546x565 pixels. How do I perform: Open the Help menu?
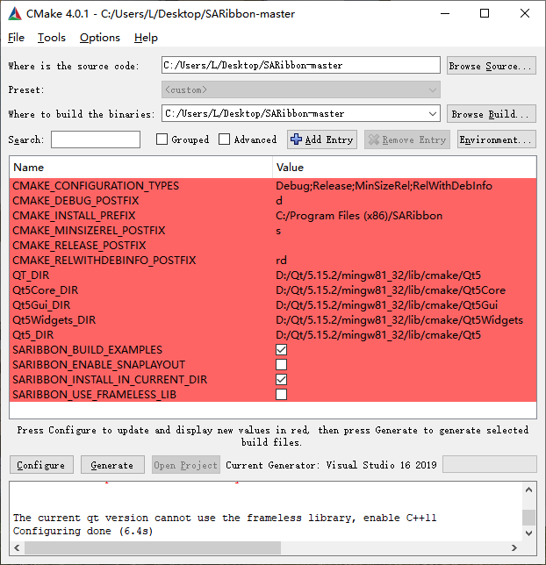tap(146, 38)
